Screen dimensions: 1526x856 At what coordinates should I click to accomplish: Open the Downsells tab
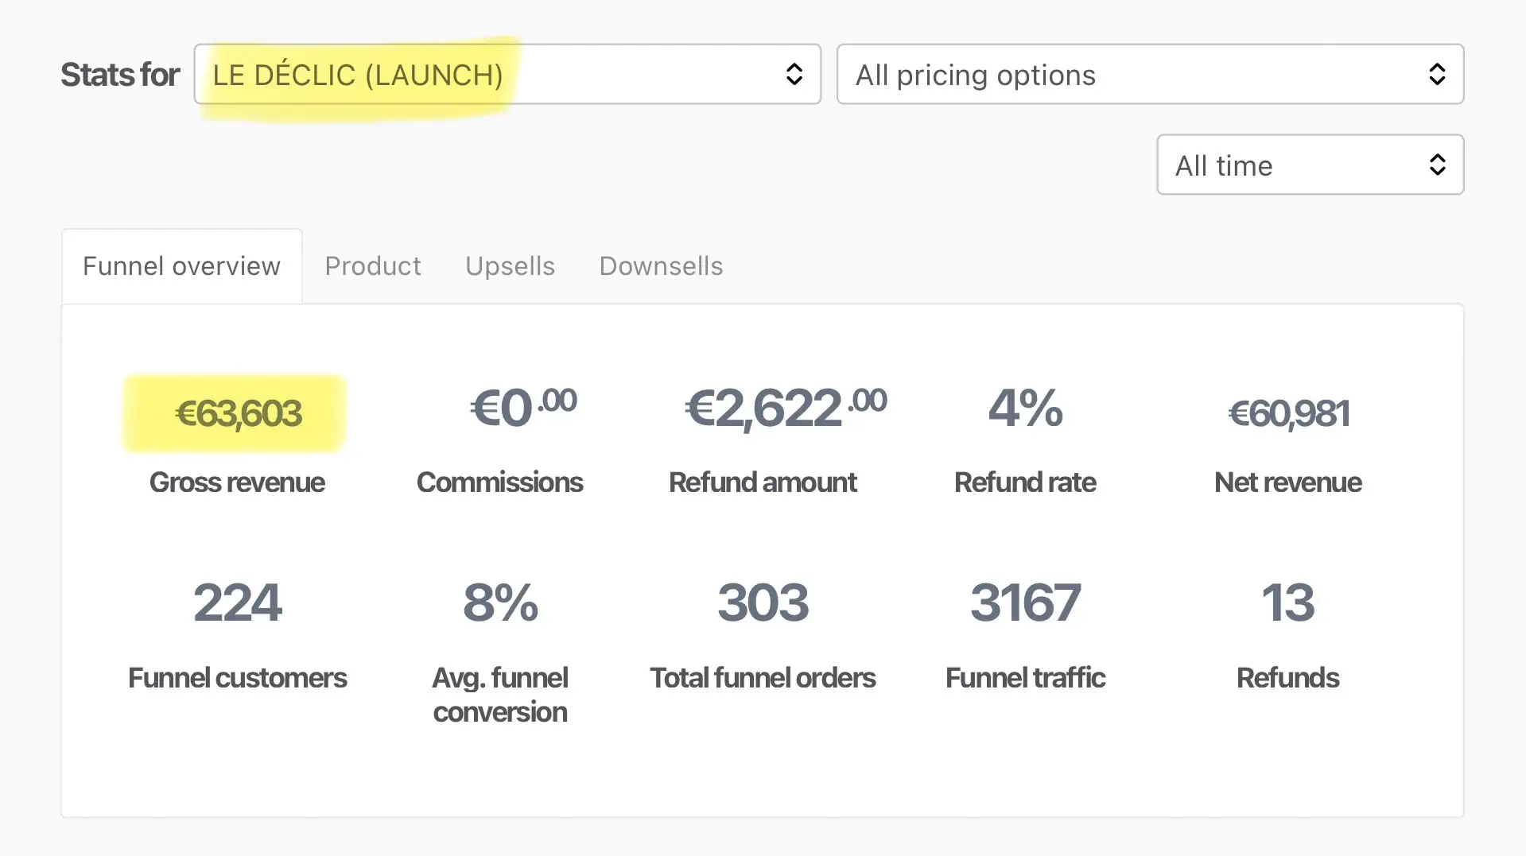(x=661, y=266)
